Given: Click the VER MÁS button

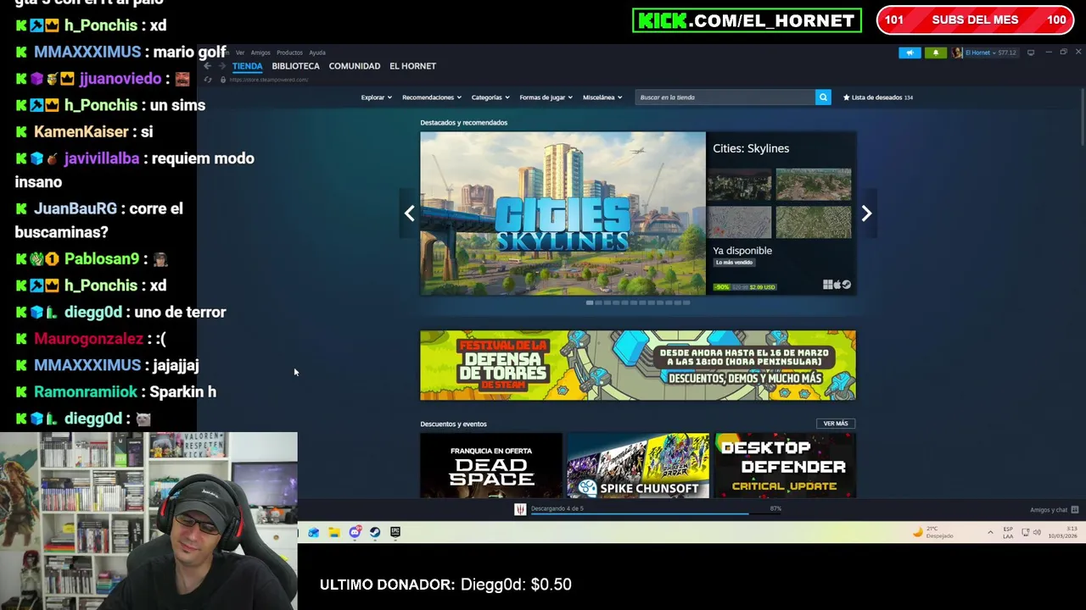Looking at the screenshot, I should [836, 424].
